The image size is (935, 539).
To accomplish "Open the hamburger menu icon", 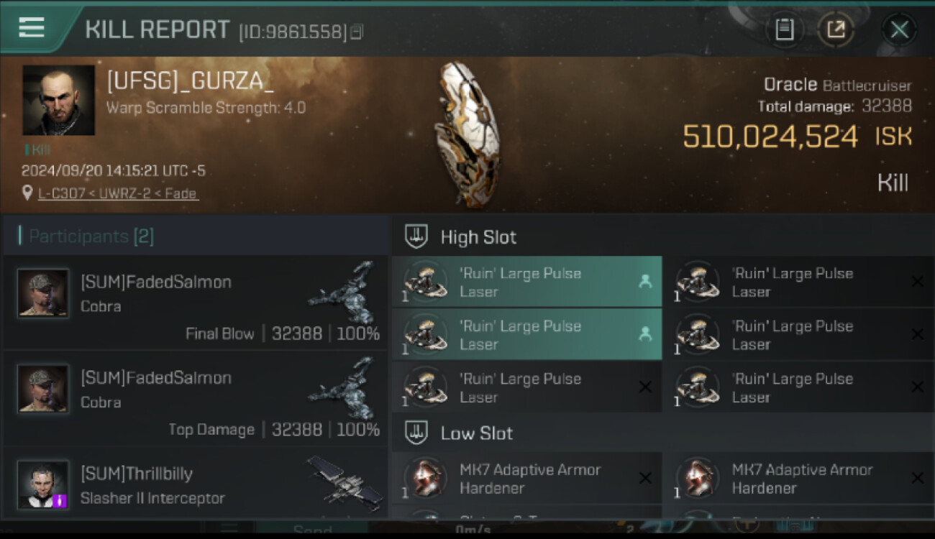I will click(x=32, y=28).
